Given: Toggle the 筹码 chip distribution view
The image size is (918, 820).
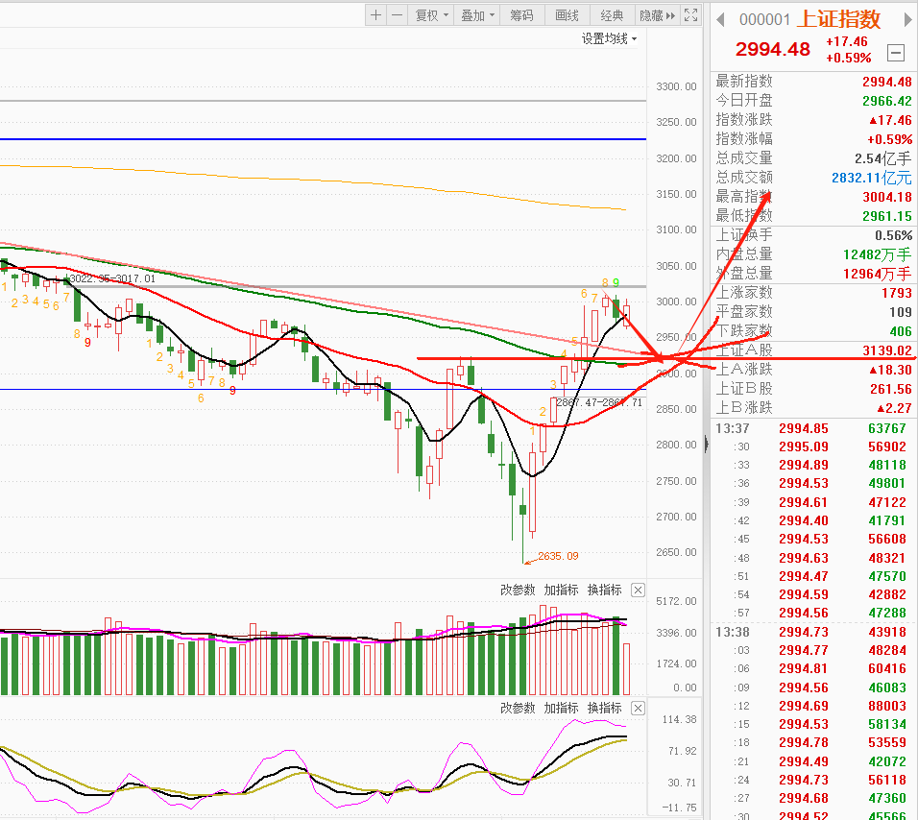Looking at the screenshot, I should 521,15.
